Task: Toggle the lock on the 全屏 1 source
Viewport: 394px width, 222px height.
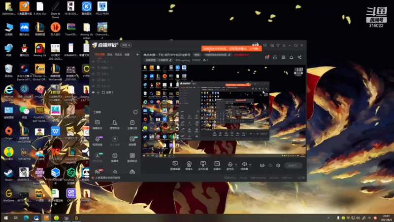Action: [x=98, y=92]
